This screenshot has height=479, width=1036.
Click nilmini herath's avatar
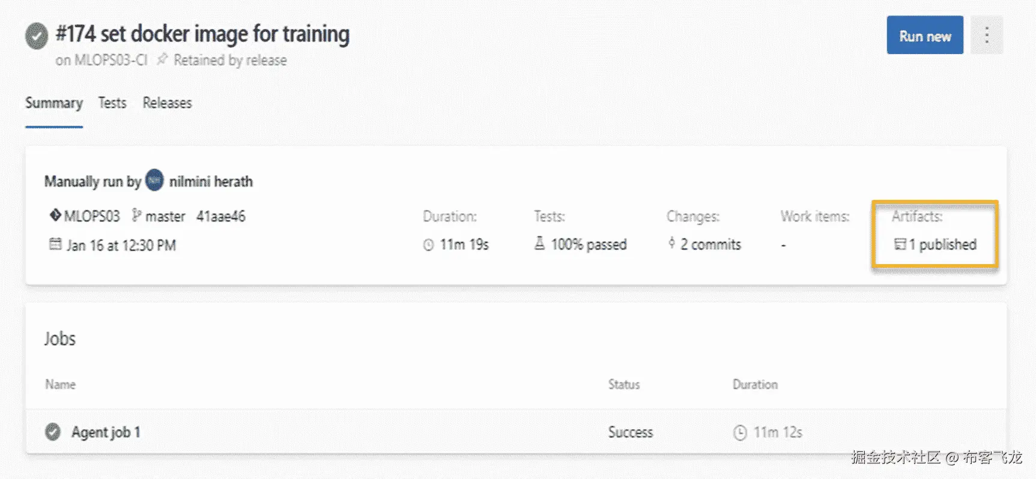point(154,181)
